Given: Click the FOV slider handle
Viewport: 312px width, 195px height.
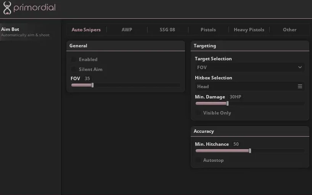Looking at the screenshot, I should point(93,85).
